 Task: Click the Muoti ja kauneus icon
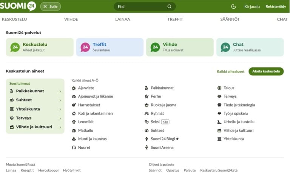pyautogui.click(x=74, y=139)
